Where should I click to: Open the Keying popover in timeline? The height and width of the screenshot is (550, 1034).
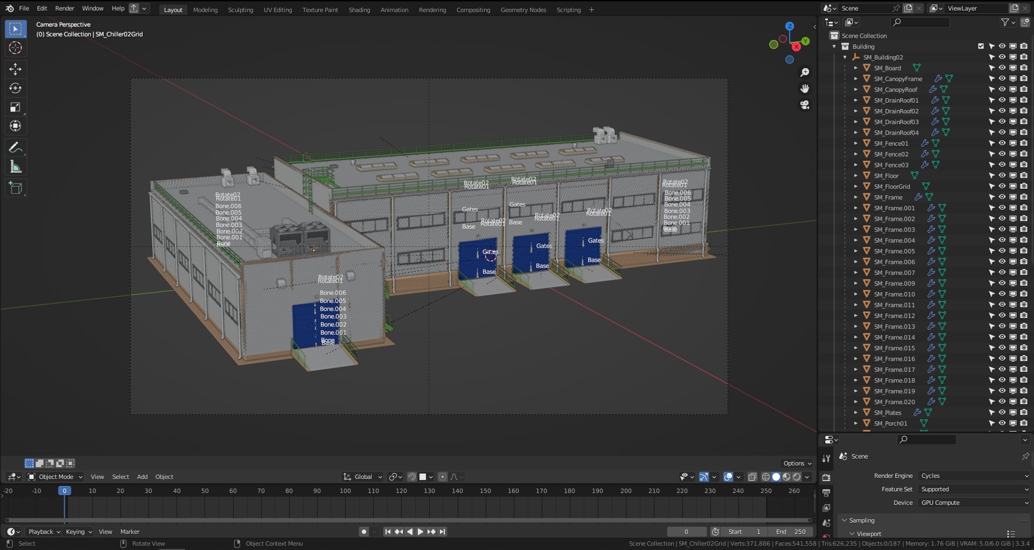79,532
